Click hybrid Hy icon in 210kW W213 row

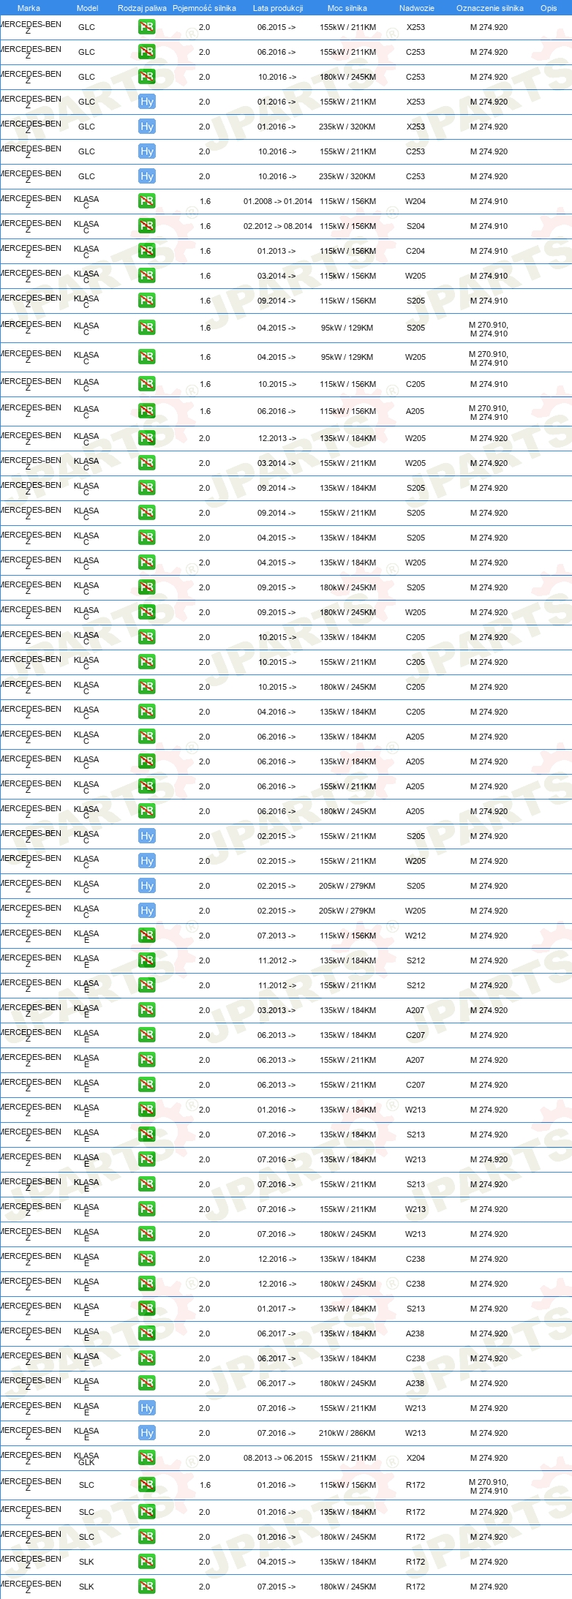(x=146, y=1434)
